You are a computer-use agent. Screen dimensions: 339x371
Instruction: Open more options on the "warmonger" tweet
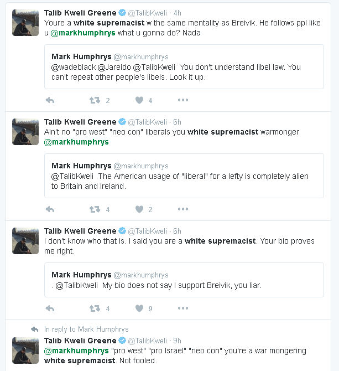(x=183, y=209)
